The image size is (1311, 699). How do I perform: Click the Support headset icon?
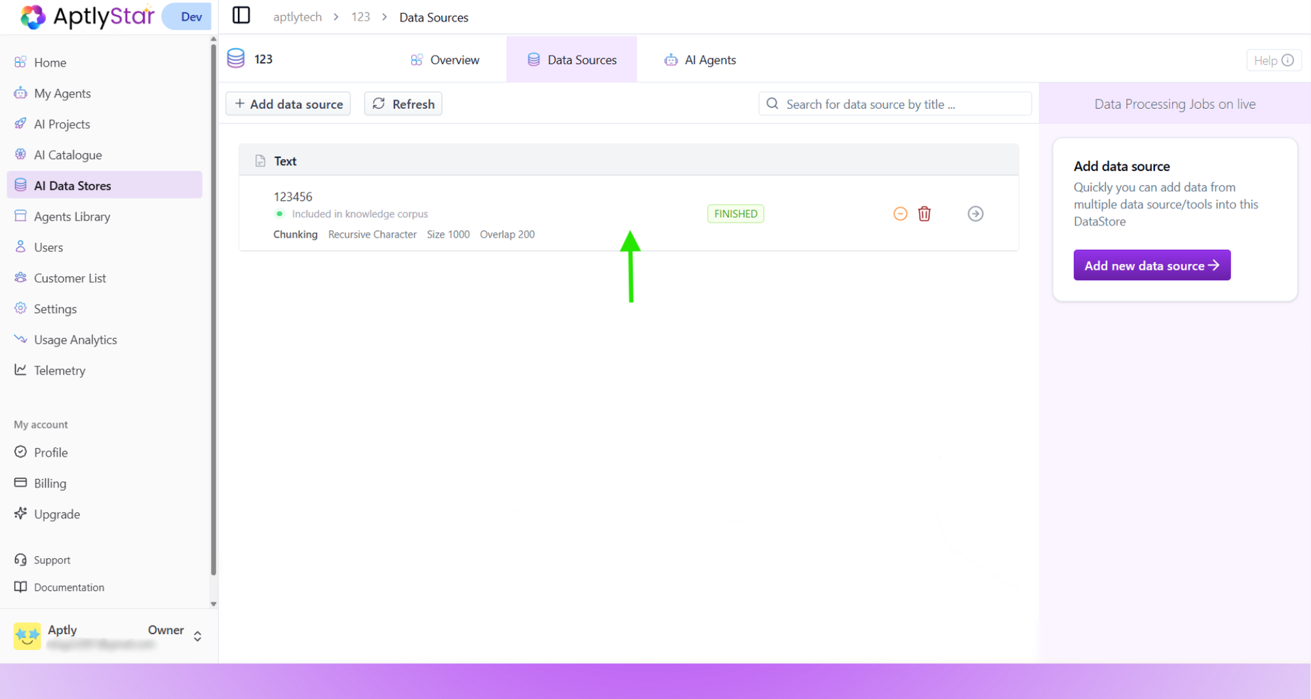pyautogui.click(x=20, y=559)
